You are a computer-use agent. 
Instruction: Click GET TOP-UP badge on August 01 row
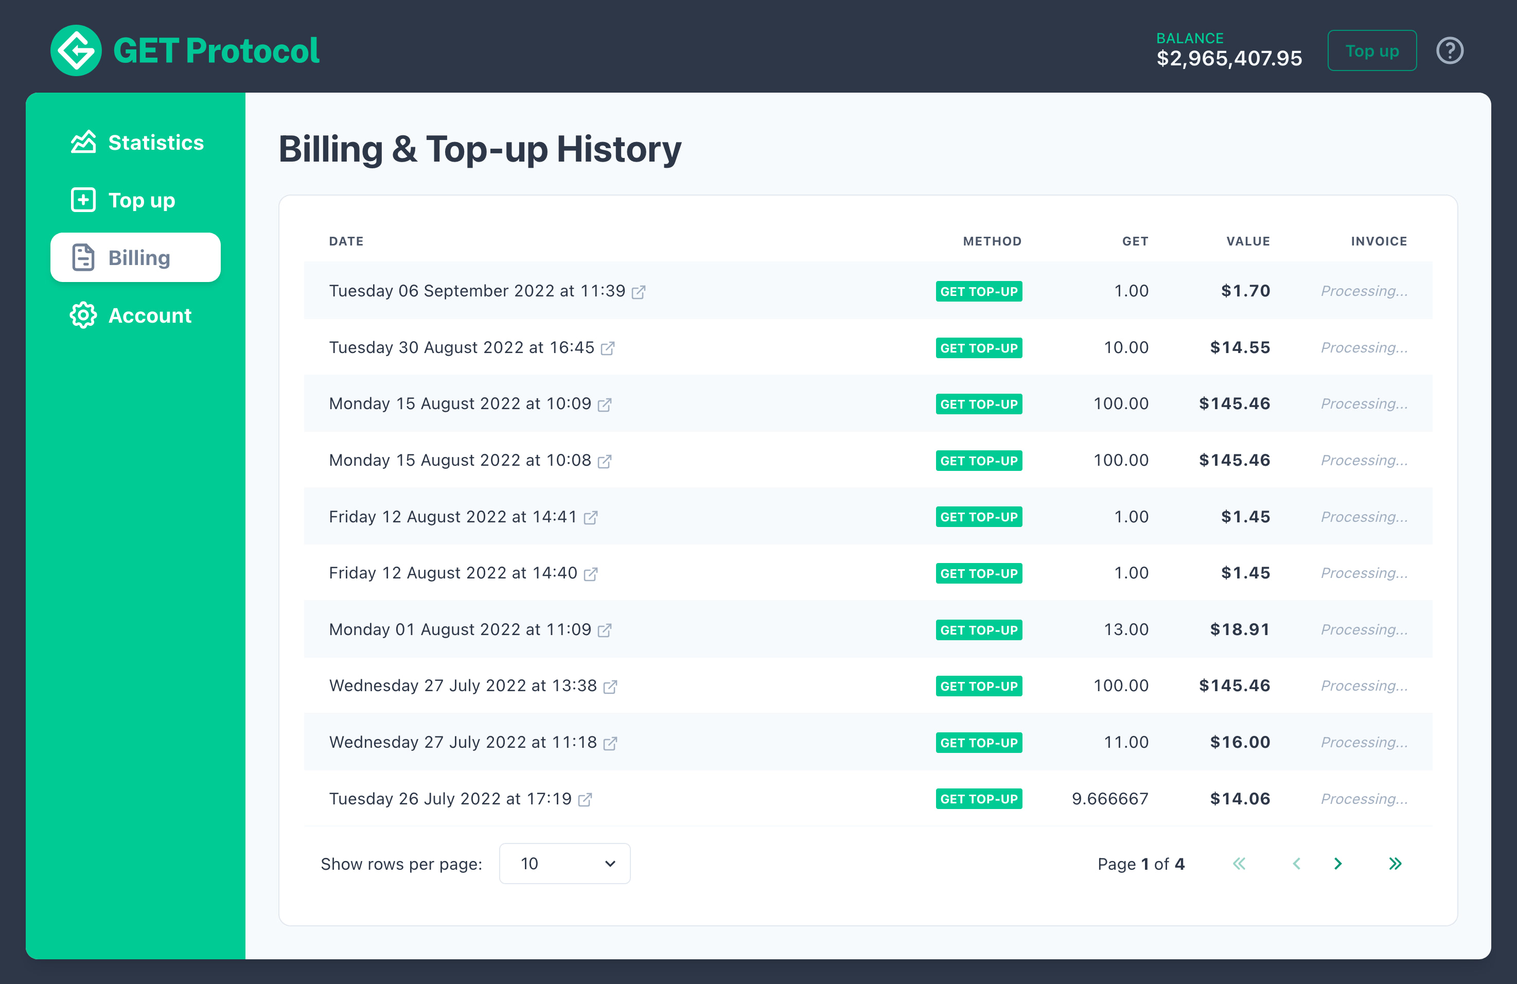pos(977,629)
